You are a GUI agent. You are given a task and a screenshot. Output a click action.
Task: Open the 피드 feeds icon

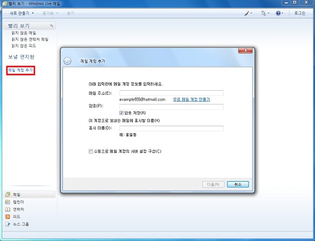click(7, 216)
